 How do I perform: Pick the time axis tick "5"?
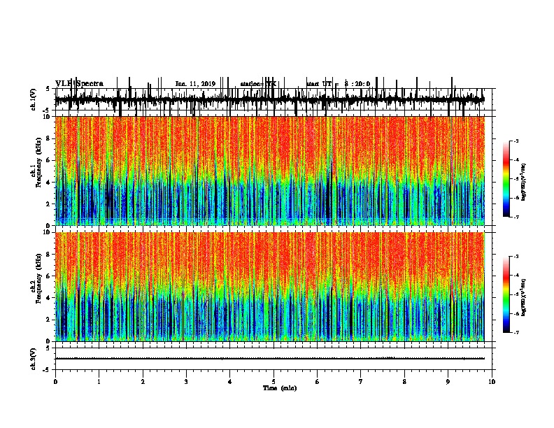coord(274,382)
